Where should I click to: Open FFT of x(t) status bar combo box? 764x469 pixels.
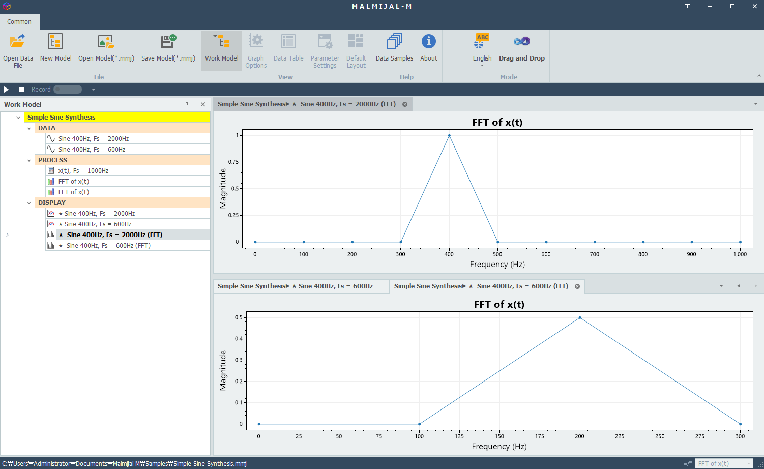724,463
